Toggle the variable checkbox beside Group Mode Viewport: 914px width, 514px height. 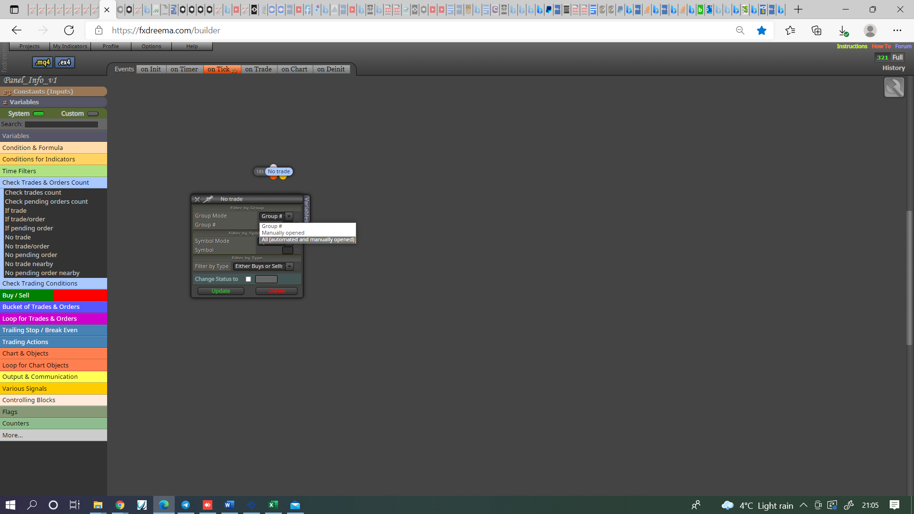298,217
